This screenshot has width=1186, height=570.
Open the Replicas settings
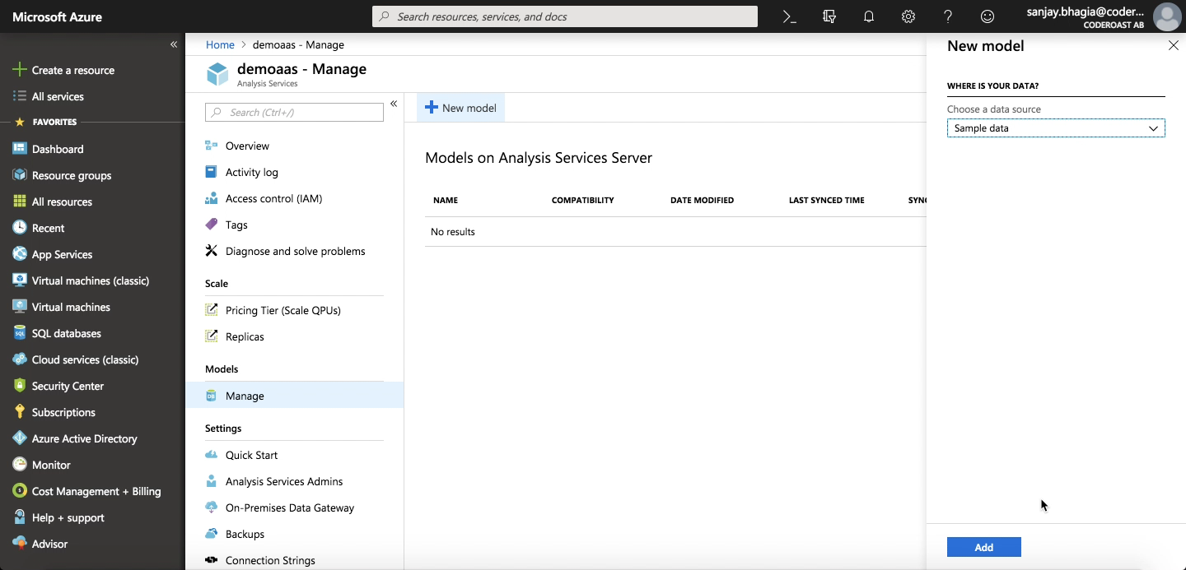[x=245, y=336]
